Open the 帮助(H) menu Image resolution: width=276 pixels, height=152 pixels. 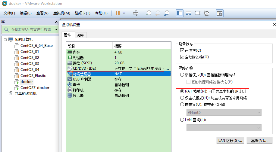(x=101, y=13)
